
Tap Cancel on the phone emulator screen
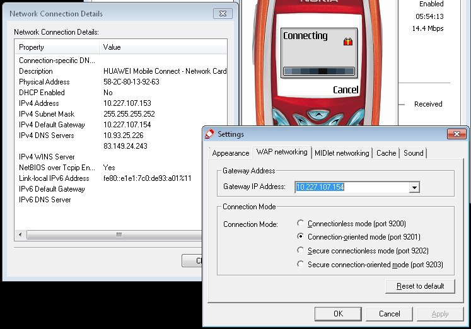pos(346,89)
